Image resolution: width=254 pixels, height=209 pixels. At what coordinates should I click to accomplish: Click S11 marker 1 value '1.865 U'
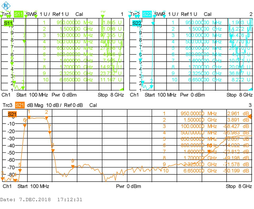(x=112, y=23)
